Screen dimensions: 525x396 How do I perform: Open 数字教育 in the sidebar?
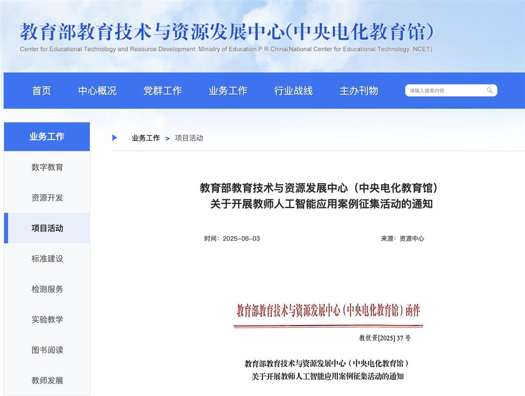tap(47, 167)
